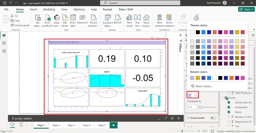
Task: Expand the Visual border section
Action: (188, 118)
